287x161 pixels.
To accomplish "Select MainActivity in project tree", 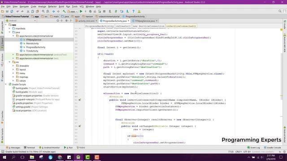I will pos(32,43).
